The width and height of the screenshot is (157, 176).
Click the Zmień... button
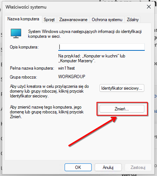tap(122, 109)
